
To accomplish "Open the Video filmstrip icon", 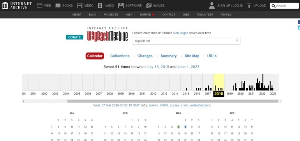I will click(79, 5).
